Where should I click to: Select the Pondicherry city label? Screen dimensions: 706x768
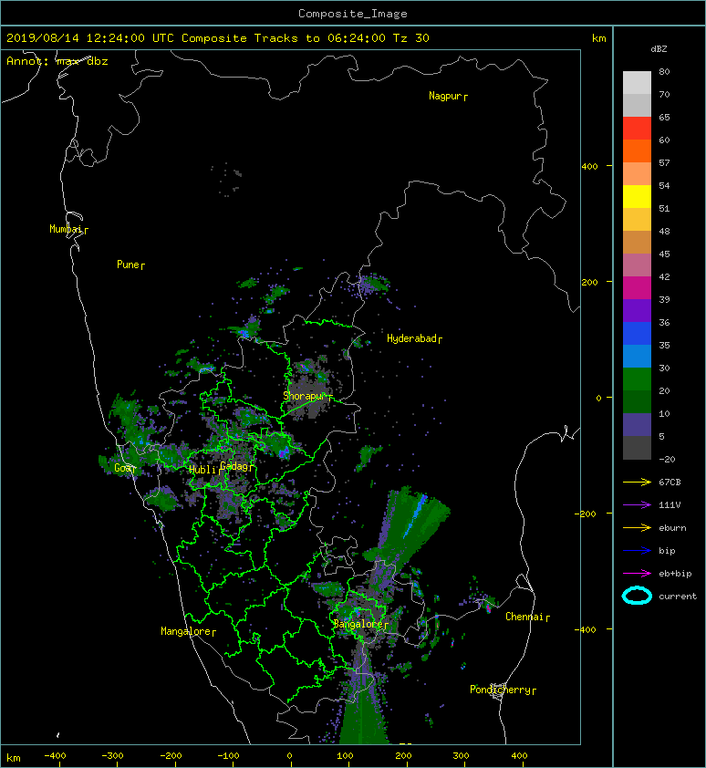503,690
